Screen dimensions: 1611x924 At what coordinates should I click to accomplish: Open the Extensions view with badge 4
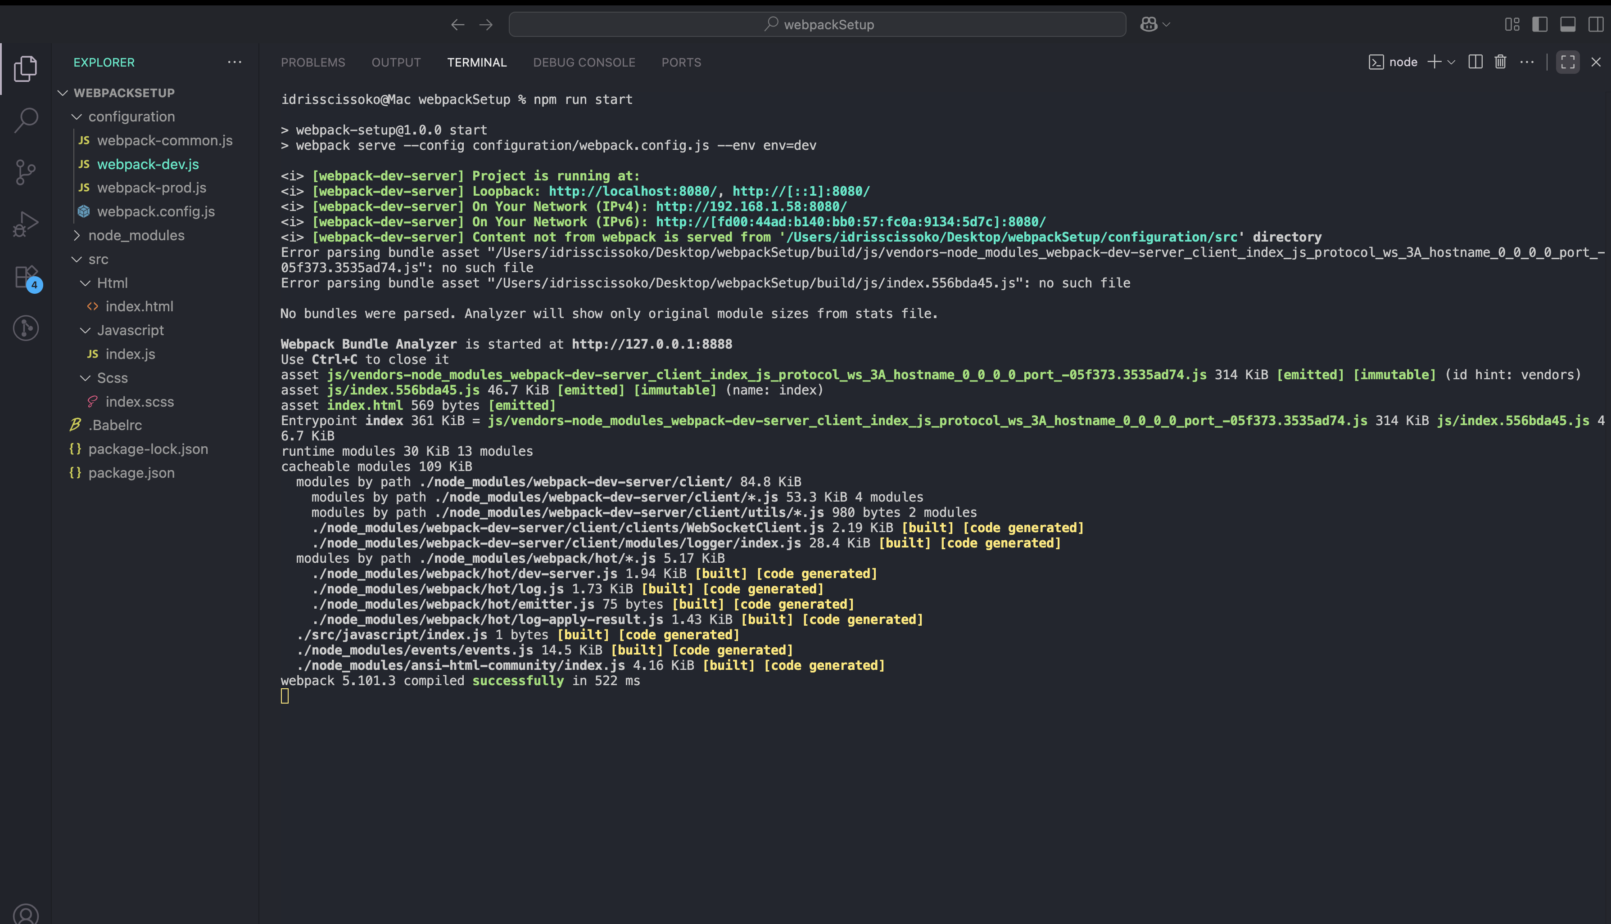coord(26,277)
